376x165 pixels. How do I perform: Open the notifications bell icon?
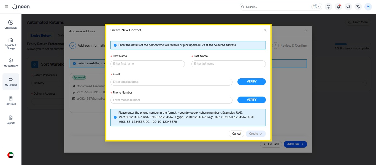pyautogui.click(x=338, y=7)
